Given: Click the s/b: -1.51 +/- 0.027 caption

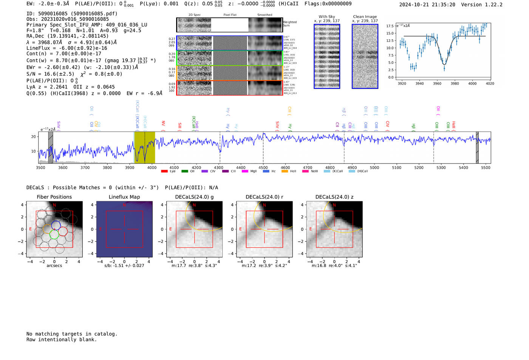Looking at the screenshot, I should tap(124, 266).
